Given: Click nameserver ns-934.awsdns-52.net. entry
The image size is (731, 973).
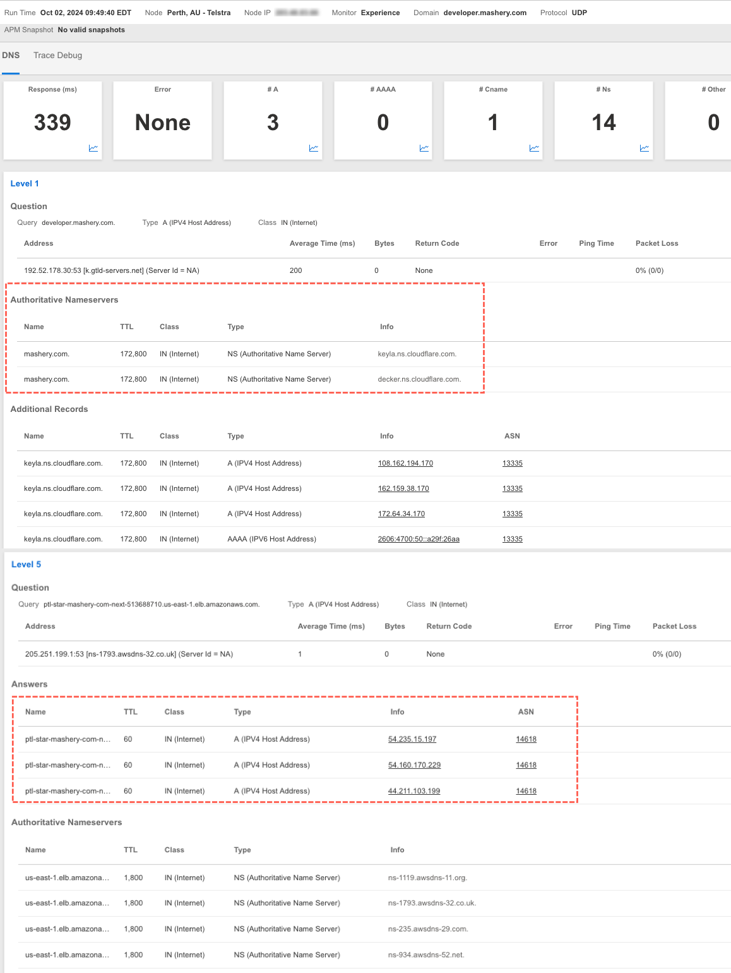Looking at the screenshot, I should [426, 955].
